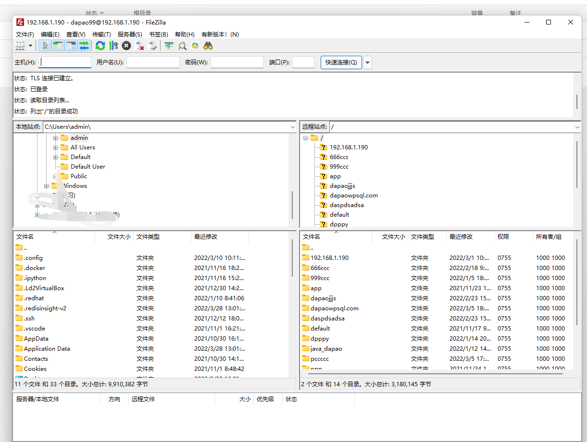Select the AppData folder in local list

click(36, 339)
